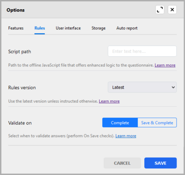Image resolution: width=185 pixels, height=175 pixels.
Task: Go to the Storage tab
Action: pyautogui.click(x=99, y=28)
